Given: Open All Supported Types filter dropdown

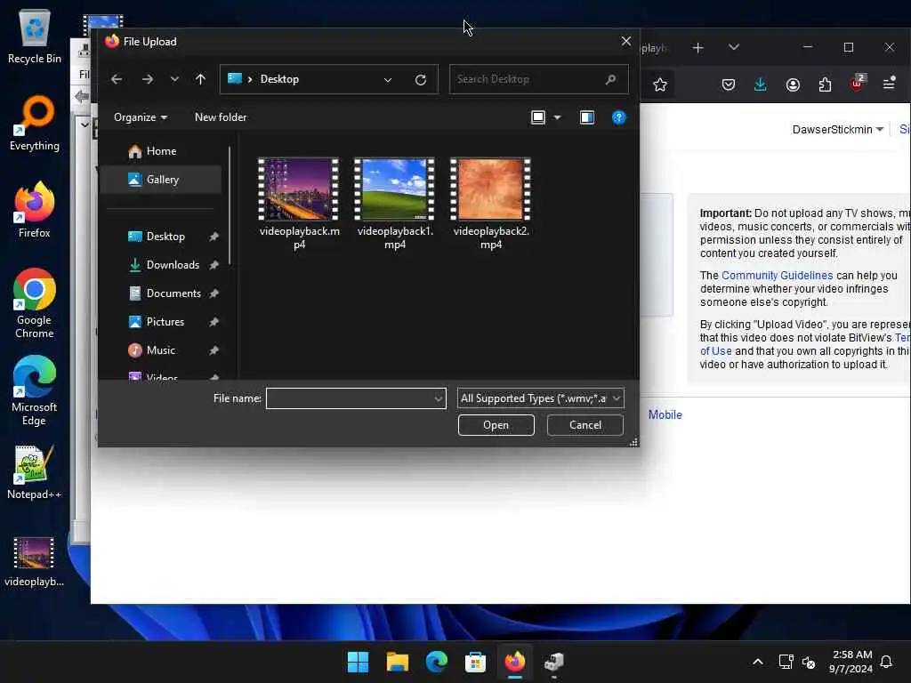Looking at the screenshot, I should (x=540, y=398).
